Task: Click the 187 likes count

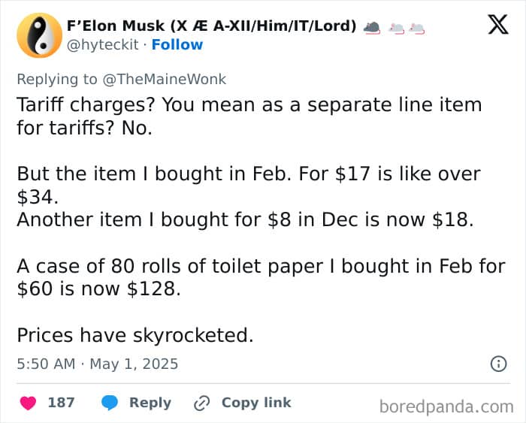Action: (61, 403)
